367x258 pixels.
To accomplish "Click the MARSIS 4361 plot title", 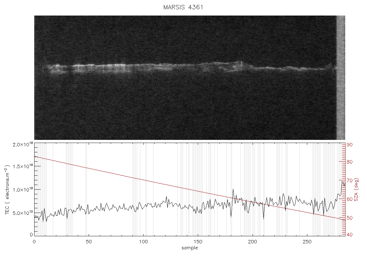I will tap(183, 7).
